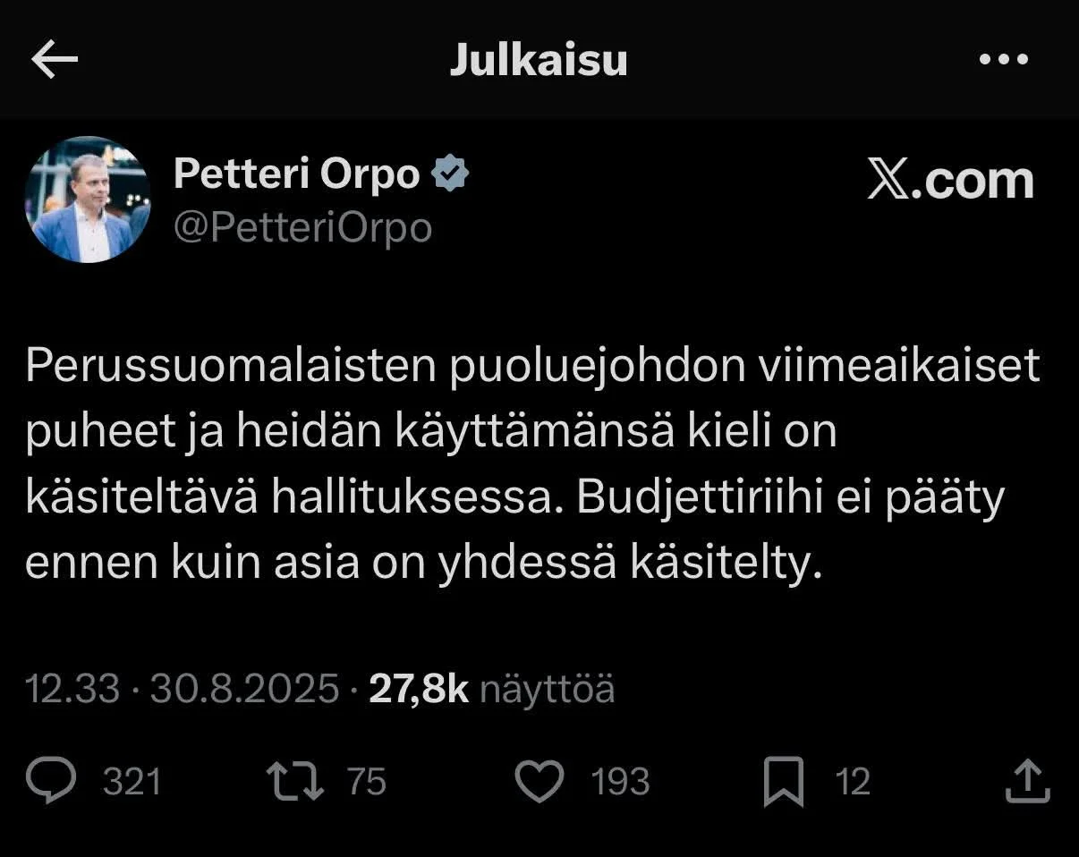This screenshot has height=857, width=1079.
Task: Click the Julkaisu header title
Action: [538, 60]
